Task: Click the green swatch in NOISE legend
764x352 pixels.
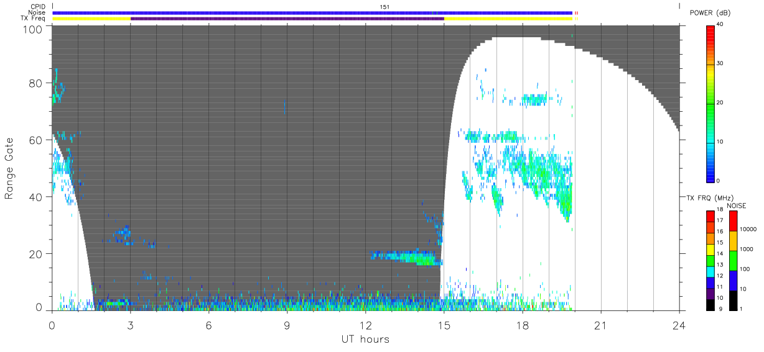Action: tap(734, 261)
